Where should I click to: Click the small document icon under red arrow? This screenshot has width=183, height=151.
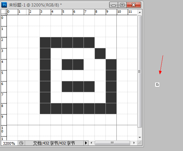coord(157,85)
